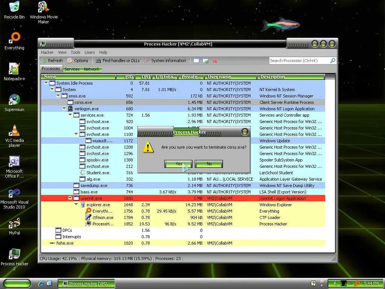385x289 pixels.
Task: Click the search magnifier icon
Action: [x=333, y=61]
